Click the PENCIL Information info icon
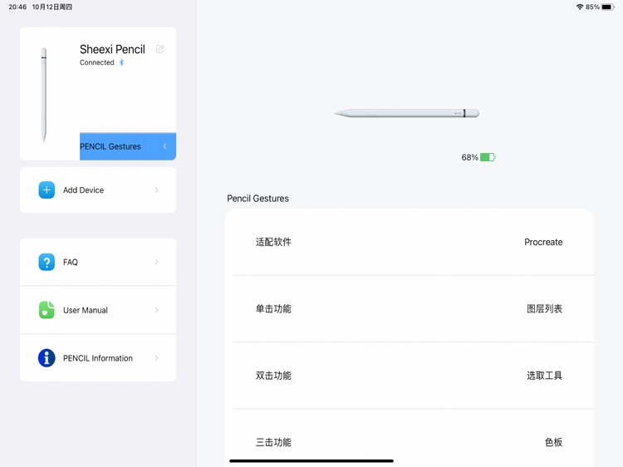The image size is (623, 467). (47, 358)
